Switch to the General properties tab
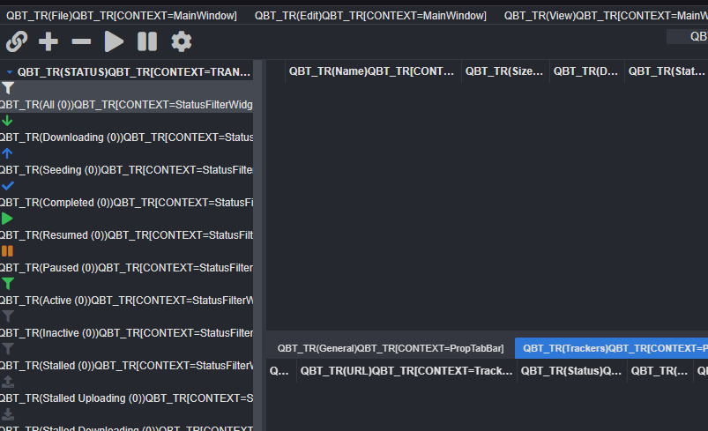The image size is (708, 431). (391, 348)
